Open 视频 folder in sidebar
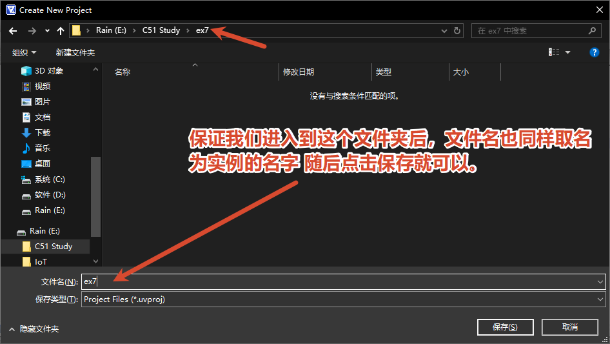The image size is (610, 344). pos(43,86)
